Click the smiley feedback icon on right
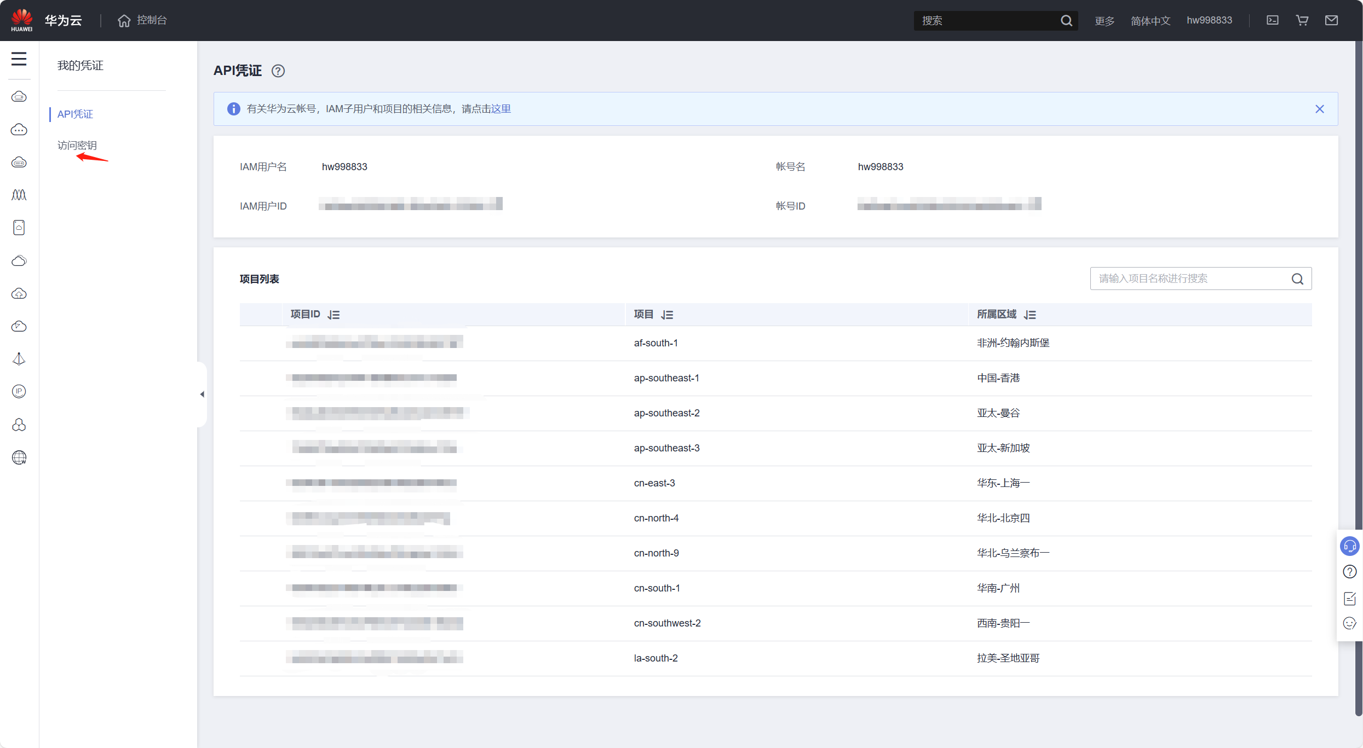 click(1349, 623)
